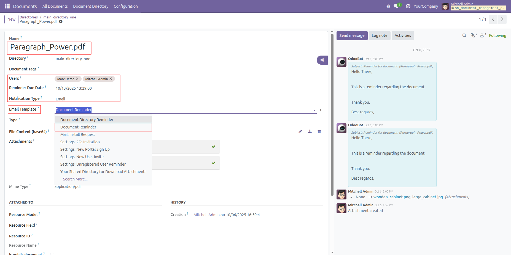Search messages with the magnifier icon
Image resolution: width=511 pixels, height=255 pixels.
464,35
